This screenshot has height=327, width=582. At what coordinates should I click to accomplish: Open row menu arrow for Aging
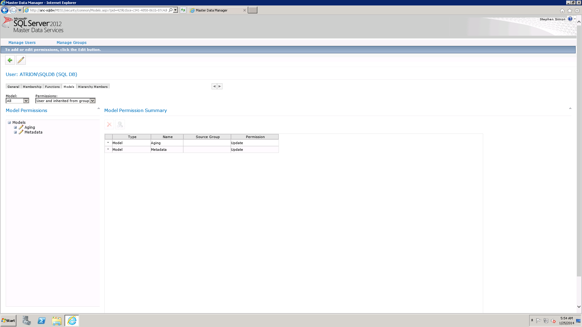click(x=108, y=143)
